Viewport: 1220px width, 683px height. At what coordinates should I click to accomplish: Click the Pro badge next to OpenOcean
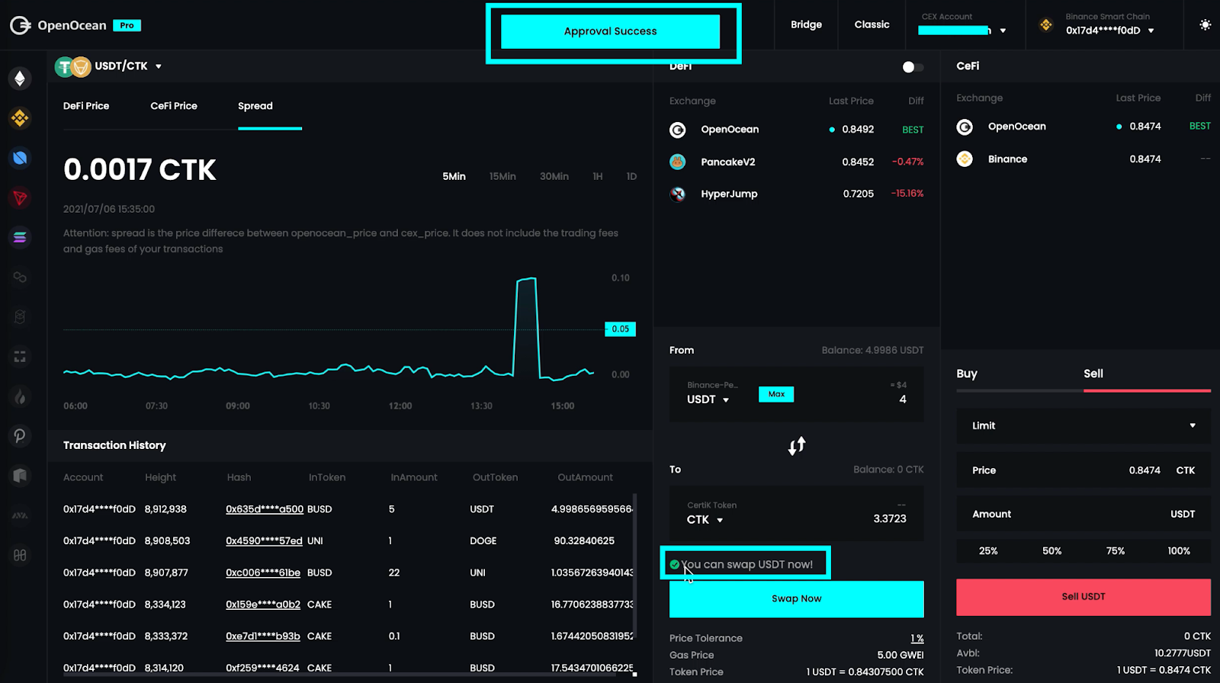(127, 25)
